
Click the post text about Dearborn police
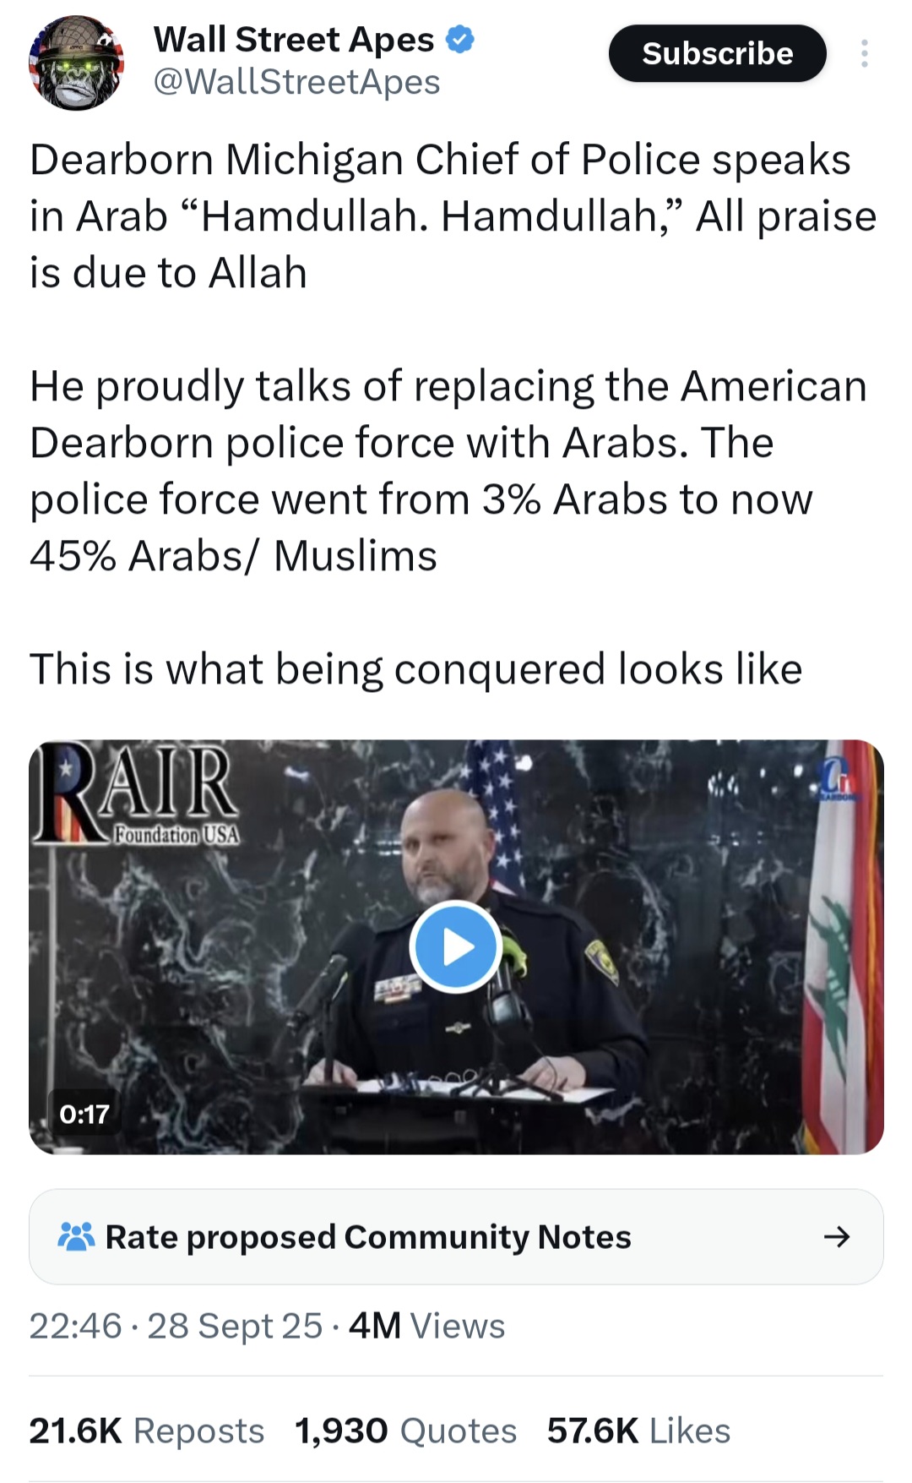coord(453,414)
